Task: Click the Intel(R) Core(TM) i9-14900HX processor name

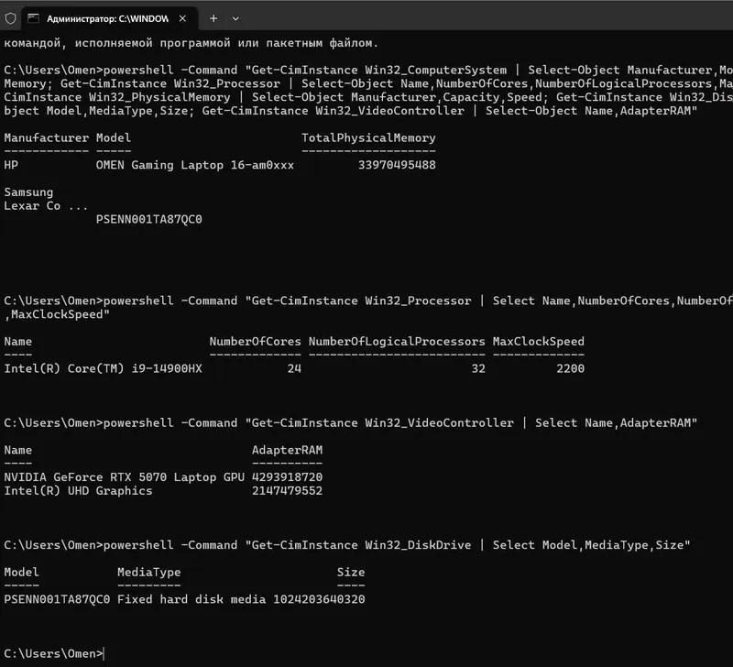Action: 104,369
